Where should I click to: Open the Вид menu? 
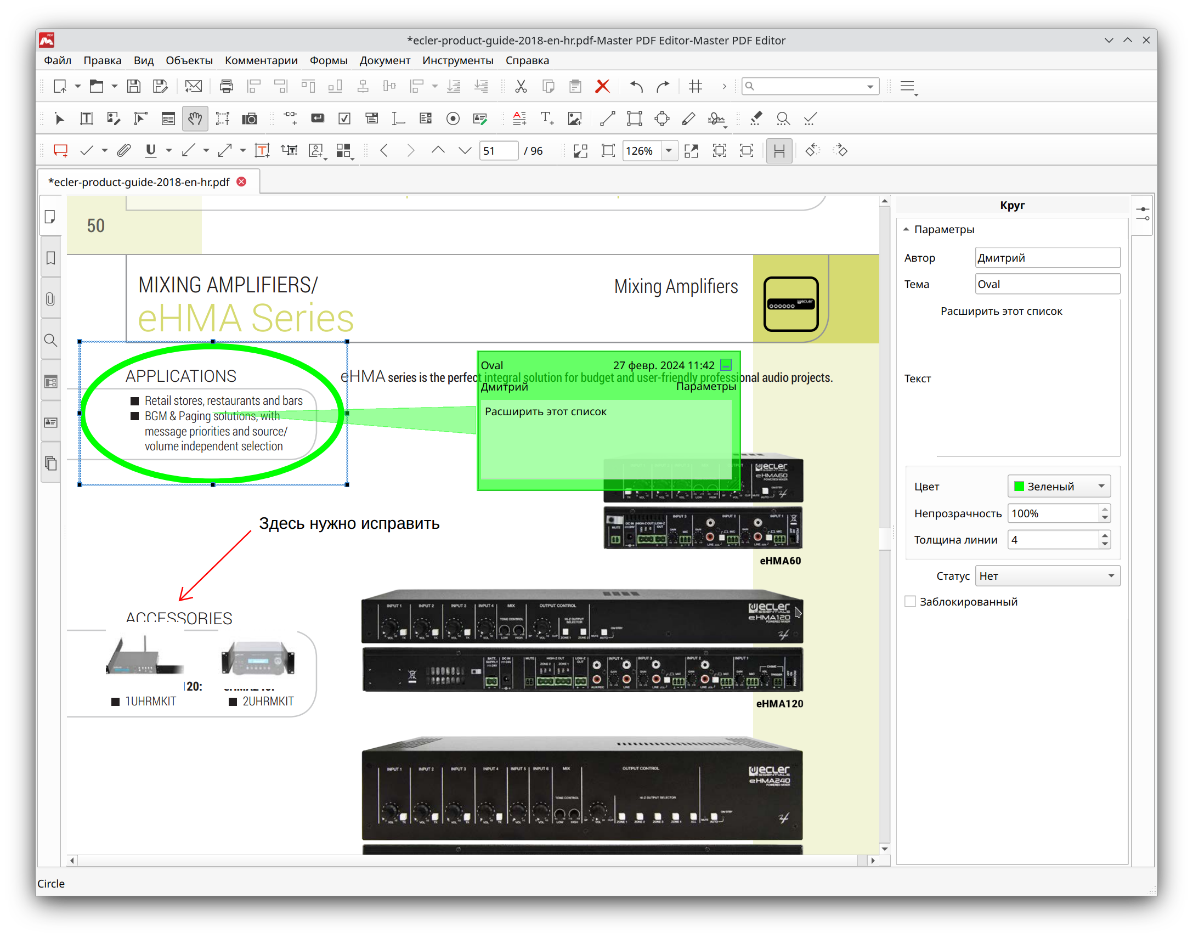point(143,60)
